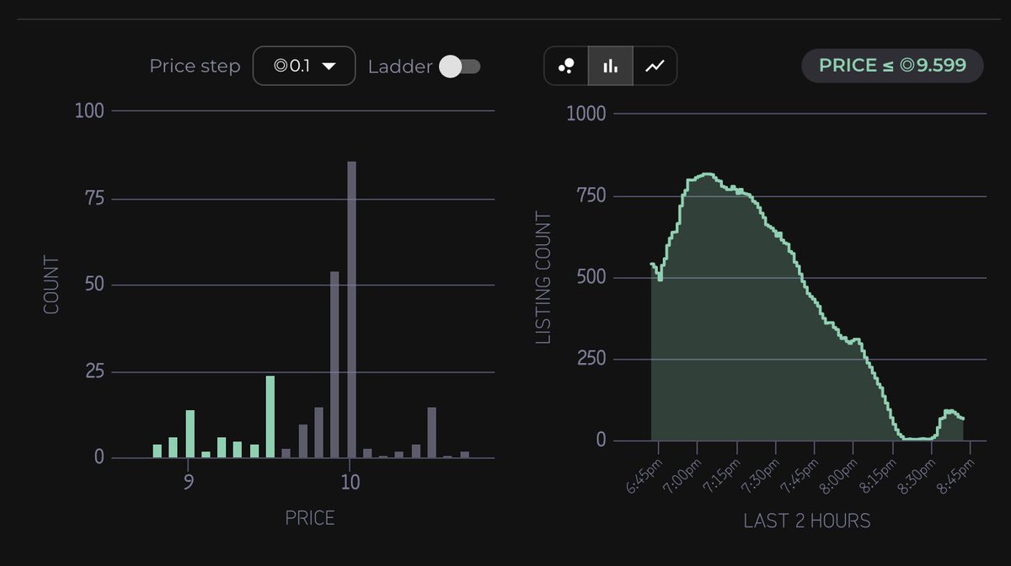Switch the Ladder switch on
1011x566 pixels.
[x=460, y=66]
